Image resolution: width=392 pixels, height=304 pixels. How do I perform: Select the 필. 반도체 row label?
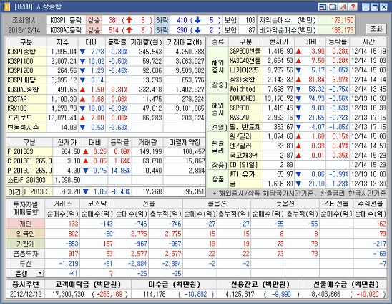(x=245, y=127)
